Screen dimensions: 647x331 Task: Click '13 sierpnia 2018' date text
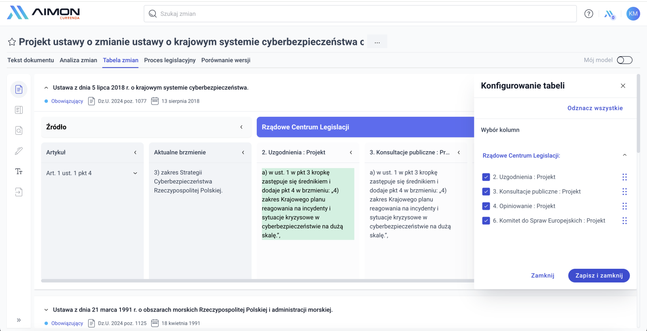pos(180,101)
